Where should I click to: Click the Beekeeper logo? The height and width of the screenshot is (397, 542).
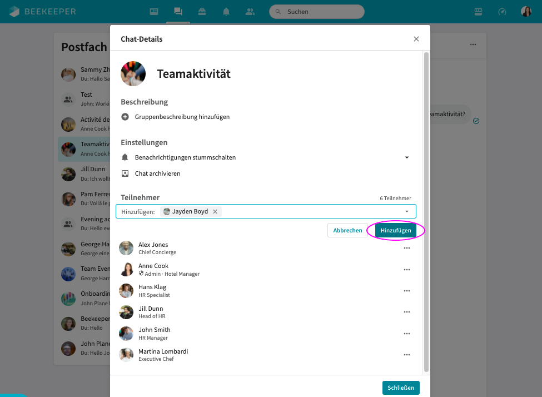[42, 12]
